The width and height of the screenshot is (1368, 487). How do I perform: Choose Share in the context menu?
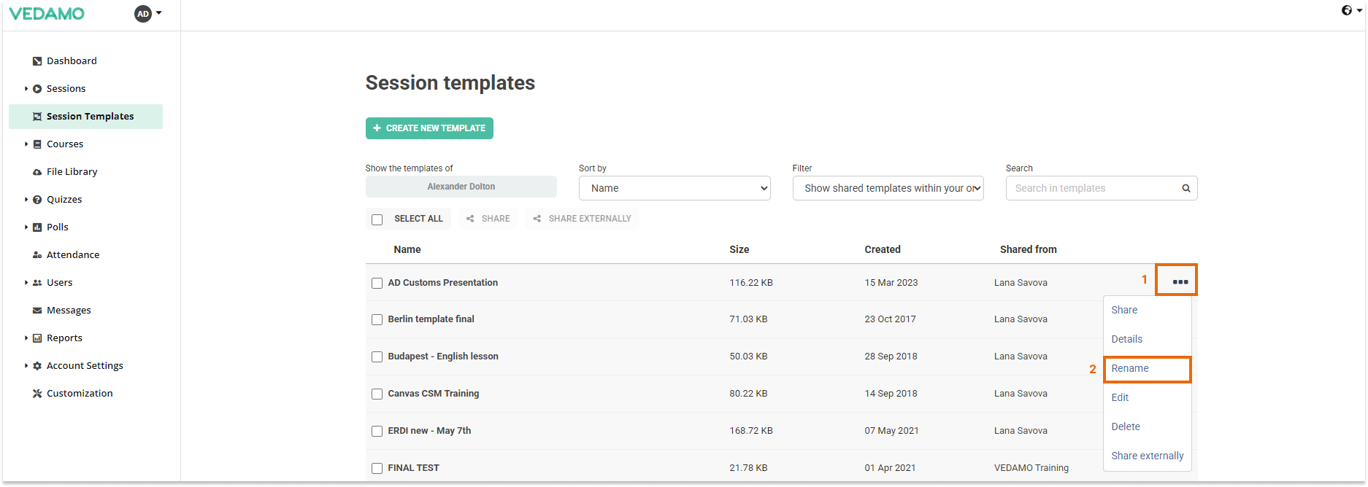1124,310
